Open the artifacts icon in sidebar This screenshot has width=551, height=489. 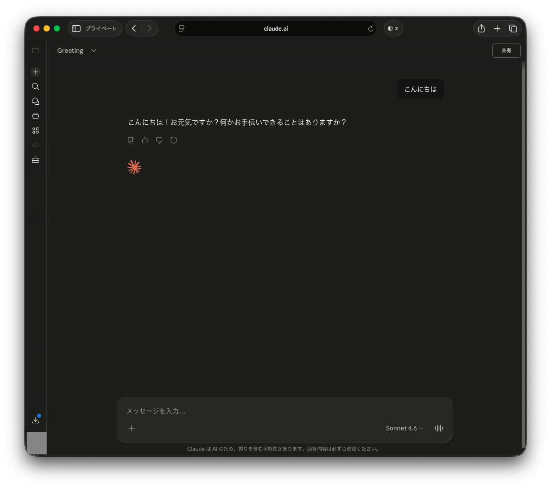[x=36, y=130]
